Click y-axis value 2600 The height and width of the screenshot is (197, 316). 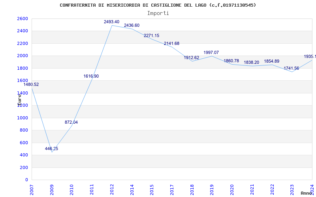[23, 19]
